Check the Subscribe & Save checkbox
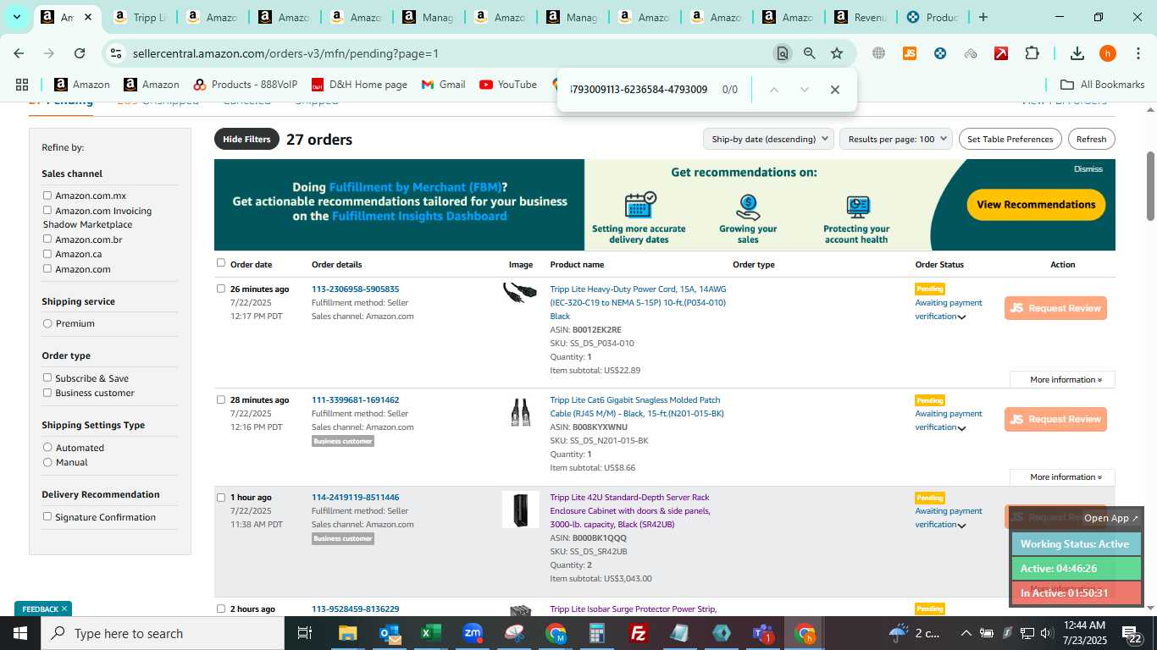 pos(47,378)
